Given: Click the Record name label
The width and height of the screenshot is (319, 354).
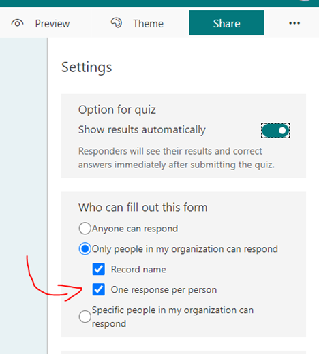Looking at the screenshot, I should (x=138, y=270).
